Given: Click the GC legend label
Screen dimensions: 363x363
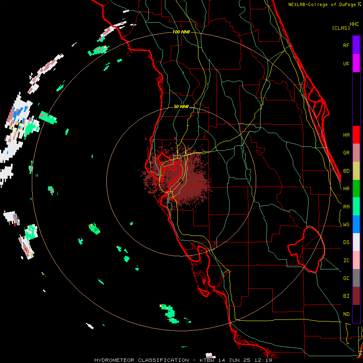Looking at the screenshot, I should [346, 278].
